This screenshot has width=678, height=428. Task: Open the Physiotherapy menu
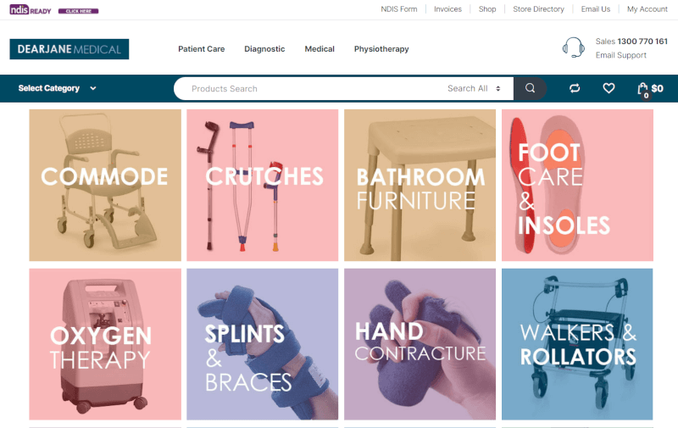[381, 49]
